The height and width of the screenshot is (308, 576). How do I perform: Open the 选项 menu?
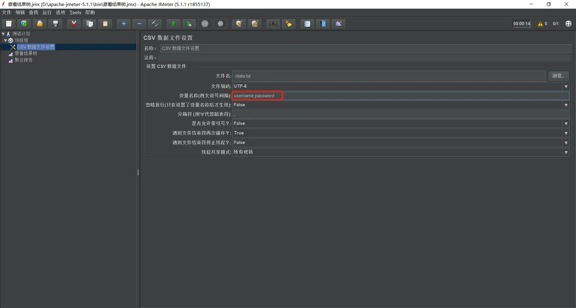pos(60,12)
